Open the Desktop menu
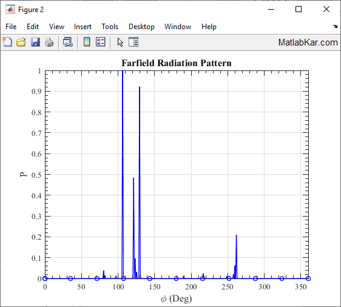This screenshot has width=341, height=307. coord(141,27)
